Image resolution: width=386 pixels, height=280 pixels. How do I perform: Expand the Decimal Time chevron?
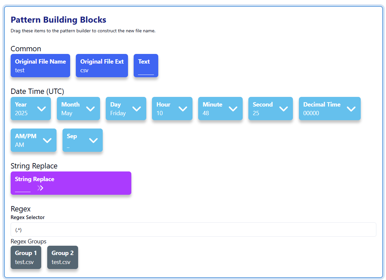point(351,109)
